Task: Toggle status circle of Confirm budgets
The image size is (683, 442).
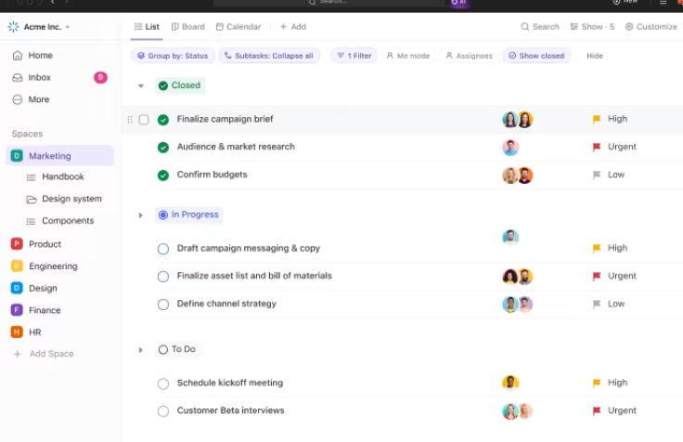Action: 163,175
